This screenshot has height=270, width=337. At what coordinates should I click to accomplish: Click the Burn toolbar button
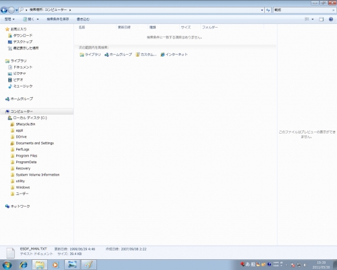click(x=83, y=19)
